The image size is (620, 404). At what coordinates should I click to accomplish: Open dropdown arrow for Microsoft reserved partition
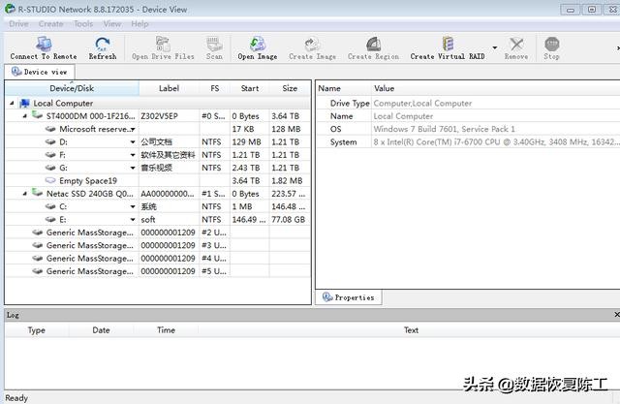click(x=133, y=130)
